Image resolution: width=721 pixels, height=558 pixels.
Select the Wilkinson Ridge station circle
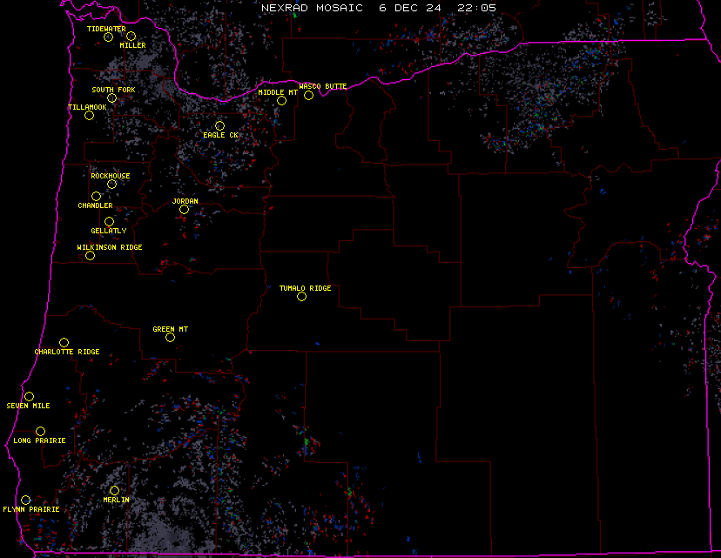click(90, 255)
